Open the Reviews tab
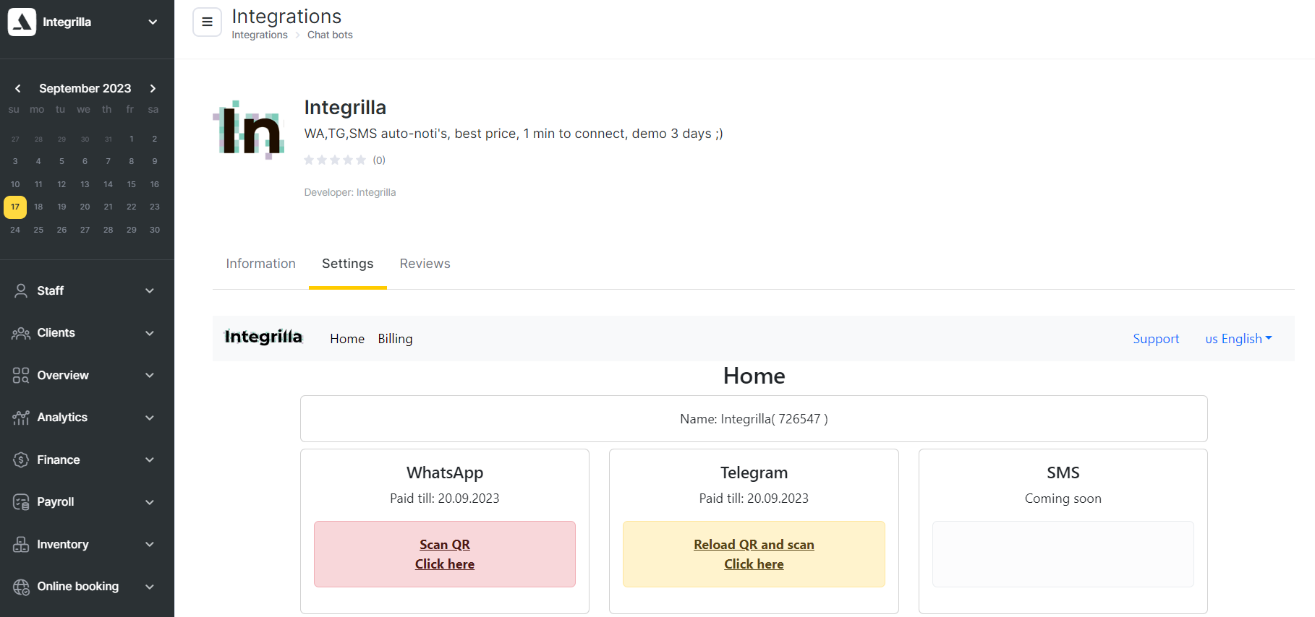Image resolution: width=1315 pixels, height=617 pixels. tap(425, 264)
